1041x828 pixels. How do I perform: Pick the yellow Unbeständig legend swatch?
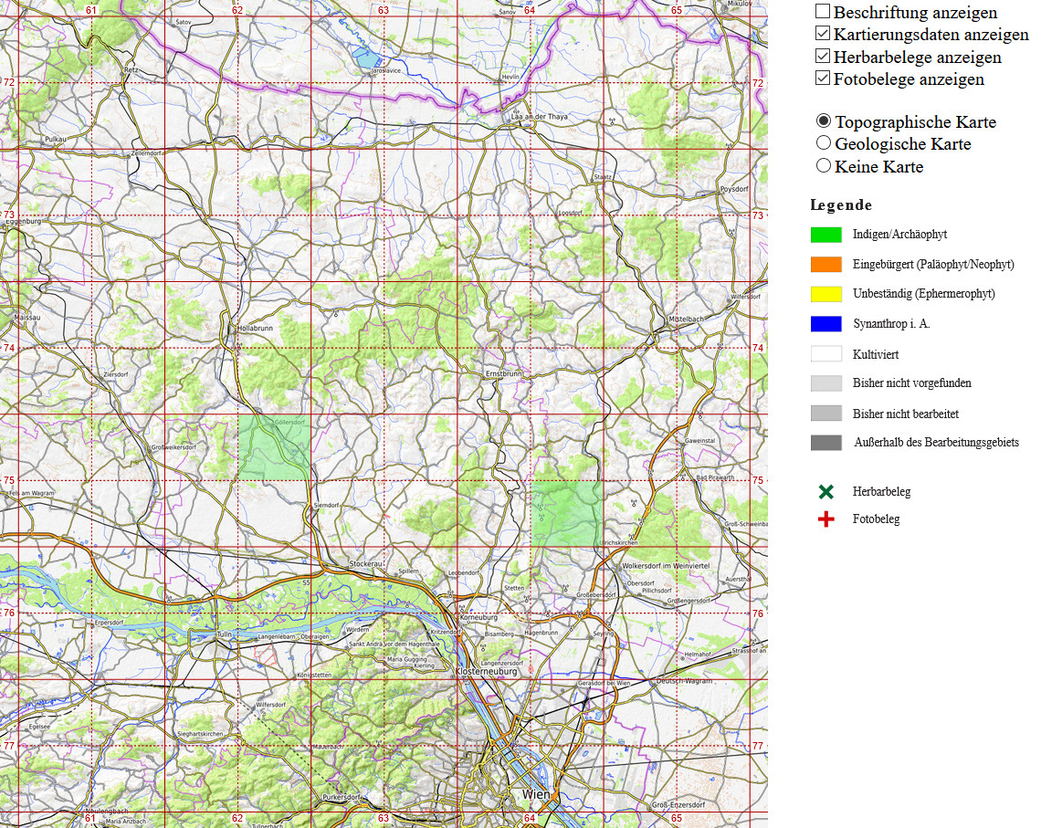click(x=825, y=294)
